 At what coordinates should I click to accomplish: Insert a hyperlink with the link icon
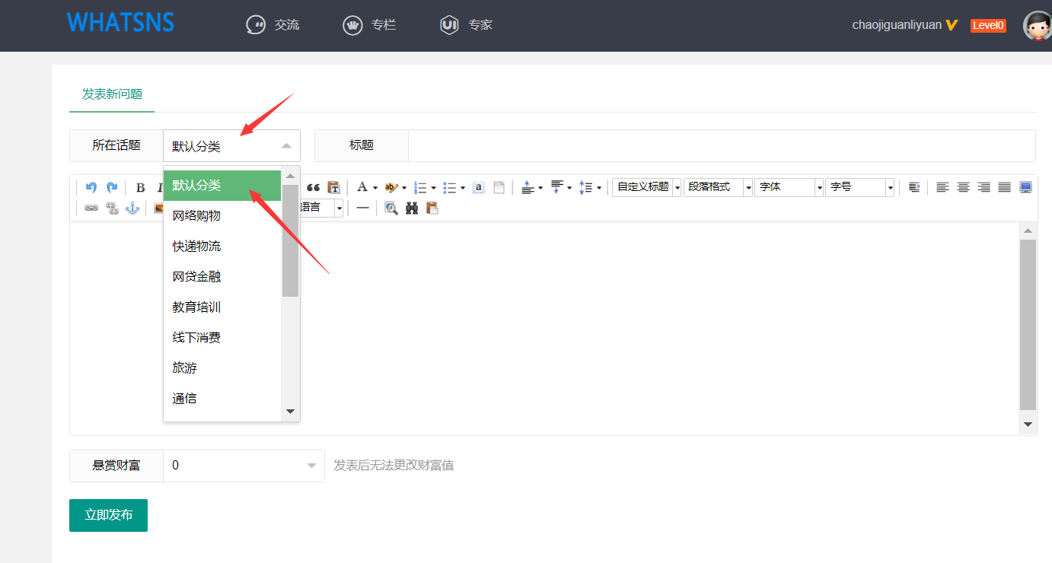[91, 208]
